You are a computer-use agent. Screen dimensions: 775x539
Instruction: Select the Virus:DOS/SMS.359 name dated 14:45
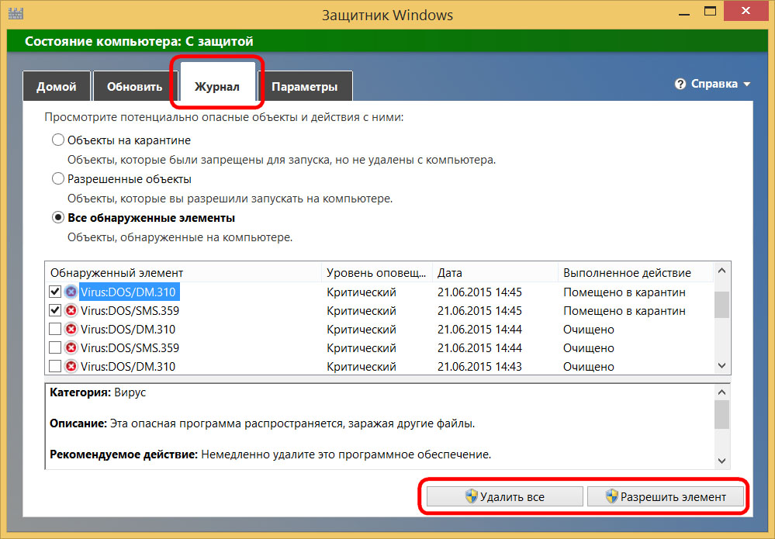click(130, 311)
